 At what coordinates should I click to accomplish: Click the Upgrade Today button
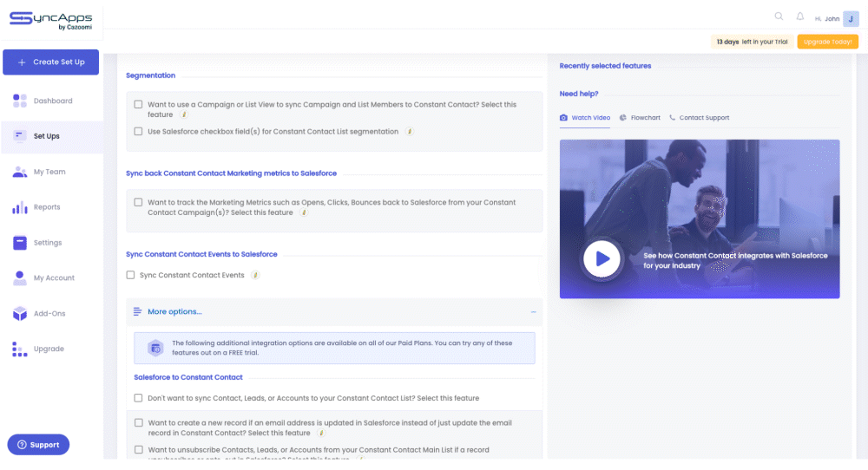click(827, 42)
